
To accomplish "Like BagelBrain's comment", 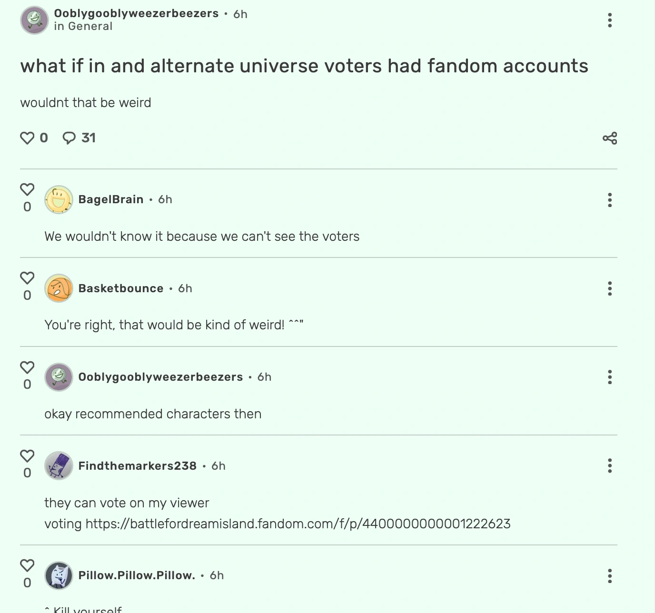I will point(27,189).
